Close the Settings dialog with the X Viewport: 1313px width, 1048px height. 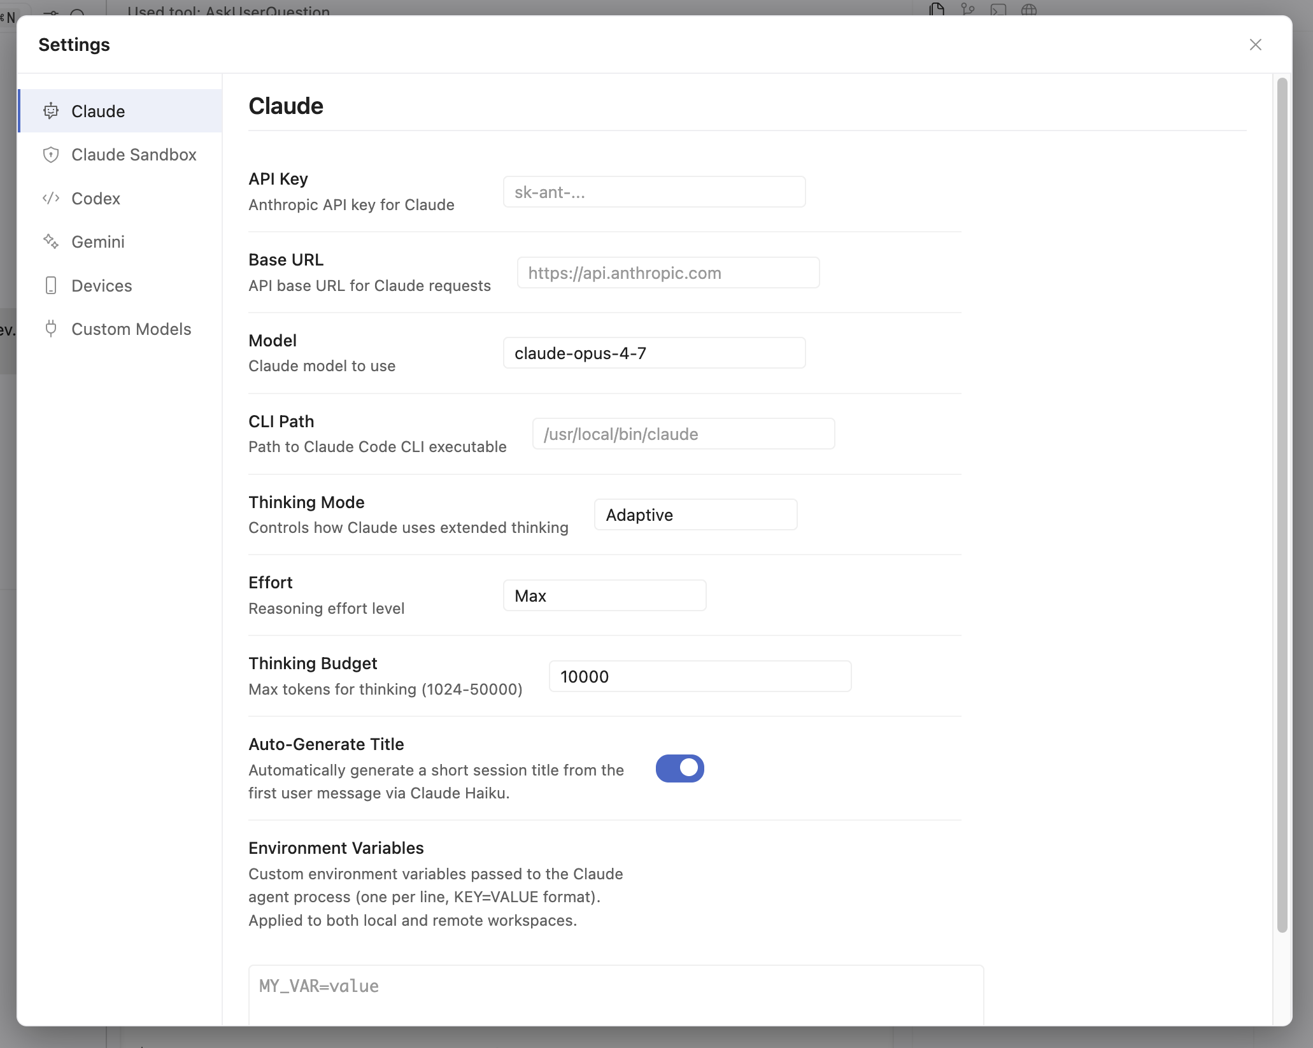(x=1255, y=45)
